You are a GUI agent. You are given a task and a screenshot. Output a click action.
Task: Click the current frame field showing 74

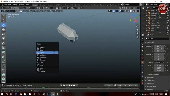109,85
